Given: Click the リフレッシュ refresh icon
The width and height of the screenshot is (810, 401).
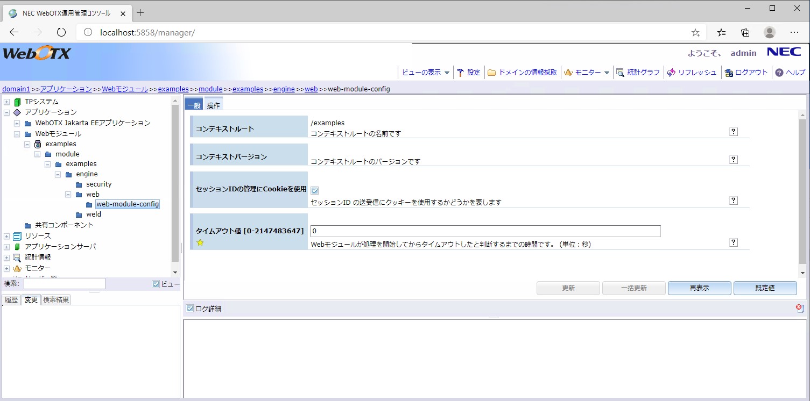Looking at the screenshot, I should tap(671, 72).
